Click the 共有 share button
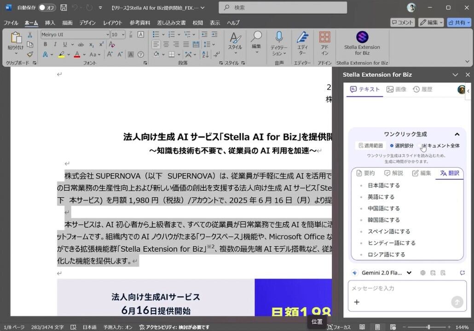 (x=459, y=23)
